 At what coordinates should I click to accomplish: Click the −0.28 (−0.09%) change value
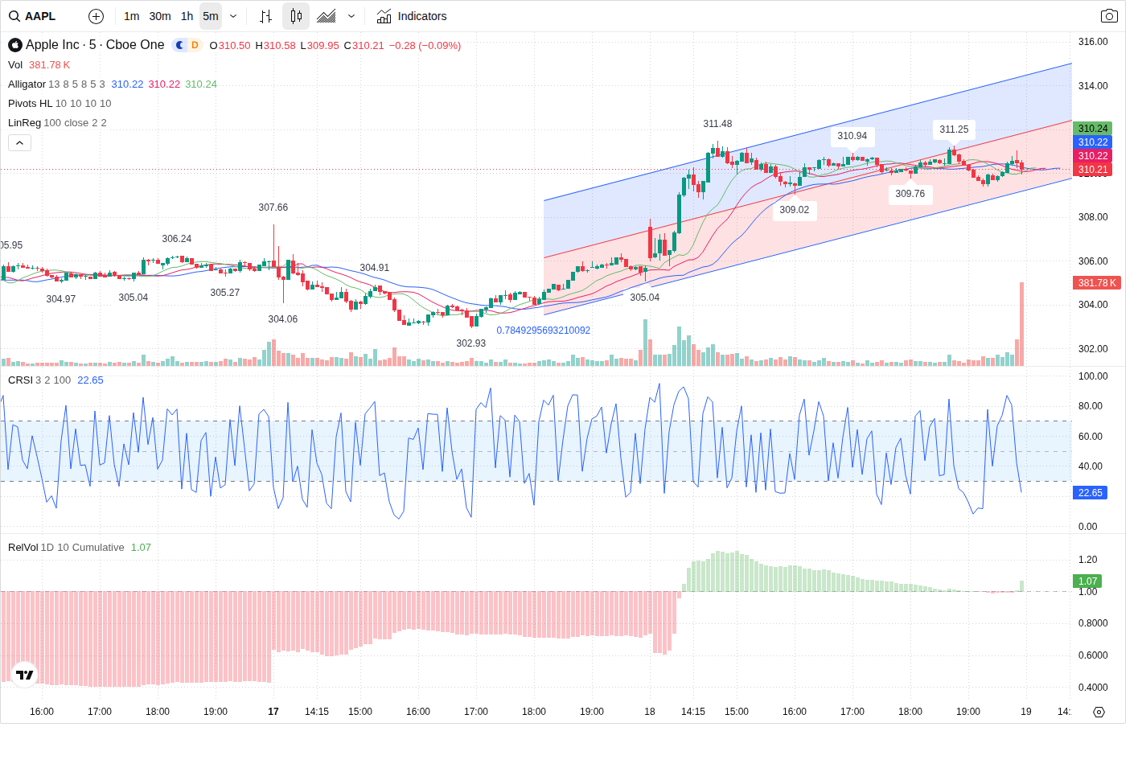click(x=425, y=46)
